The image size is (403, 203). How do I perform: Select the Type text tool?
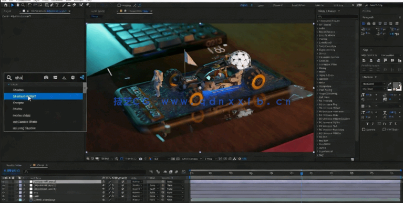point(57,5)
